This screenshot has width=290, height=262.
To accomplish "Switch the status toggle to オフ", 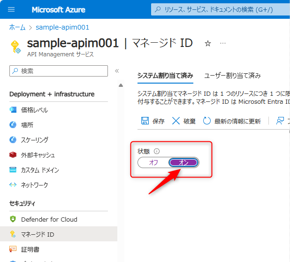I will [x=153, y=162].
